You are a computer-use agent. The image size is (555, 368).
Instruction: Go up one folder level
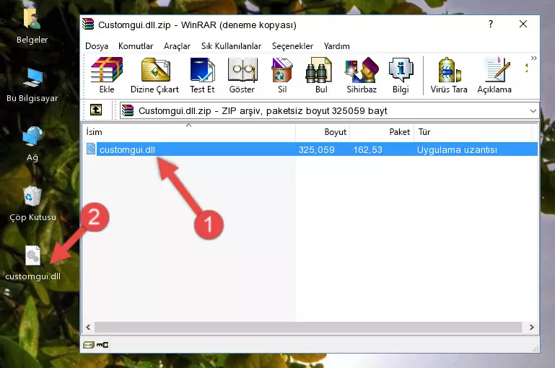pyautogui.click(x=96, y=110)
